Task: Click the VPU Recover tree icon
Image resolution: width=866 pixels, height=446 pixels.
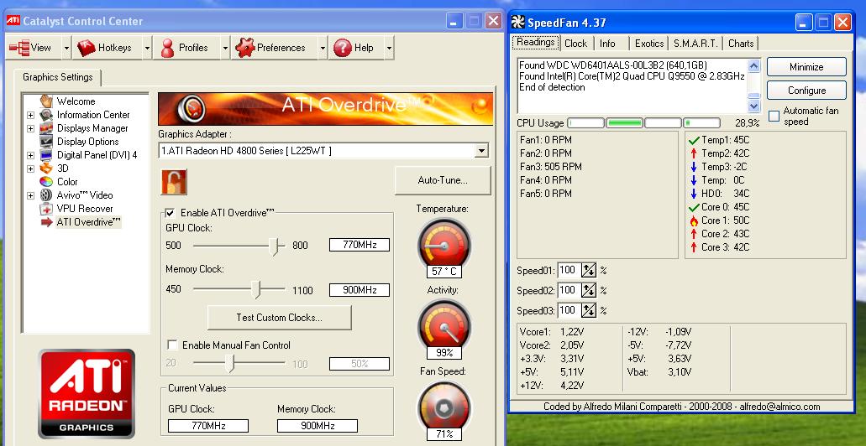Action: pos(46,209)
